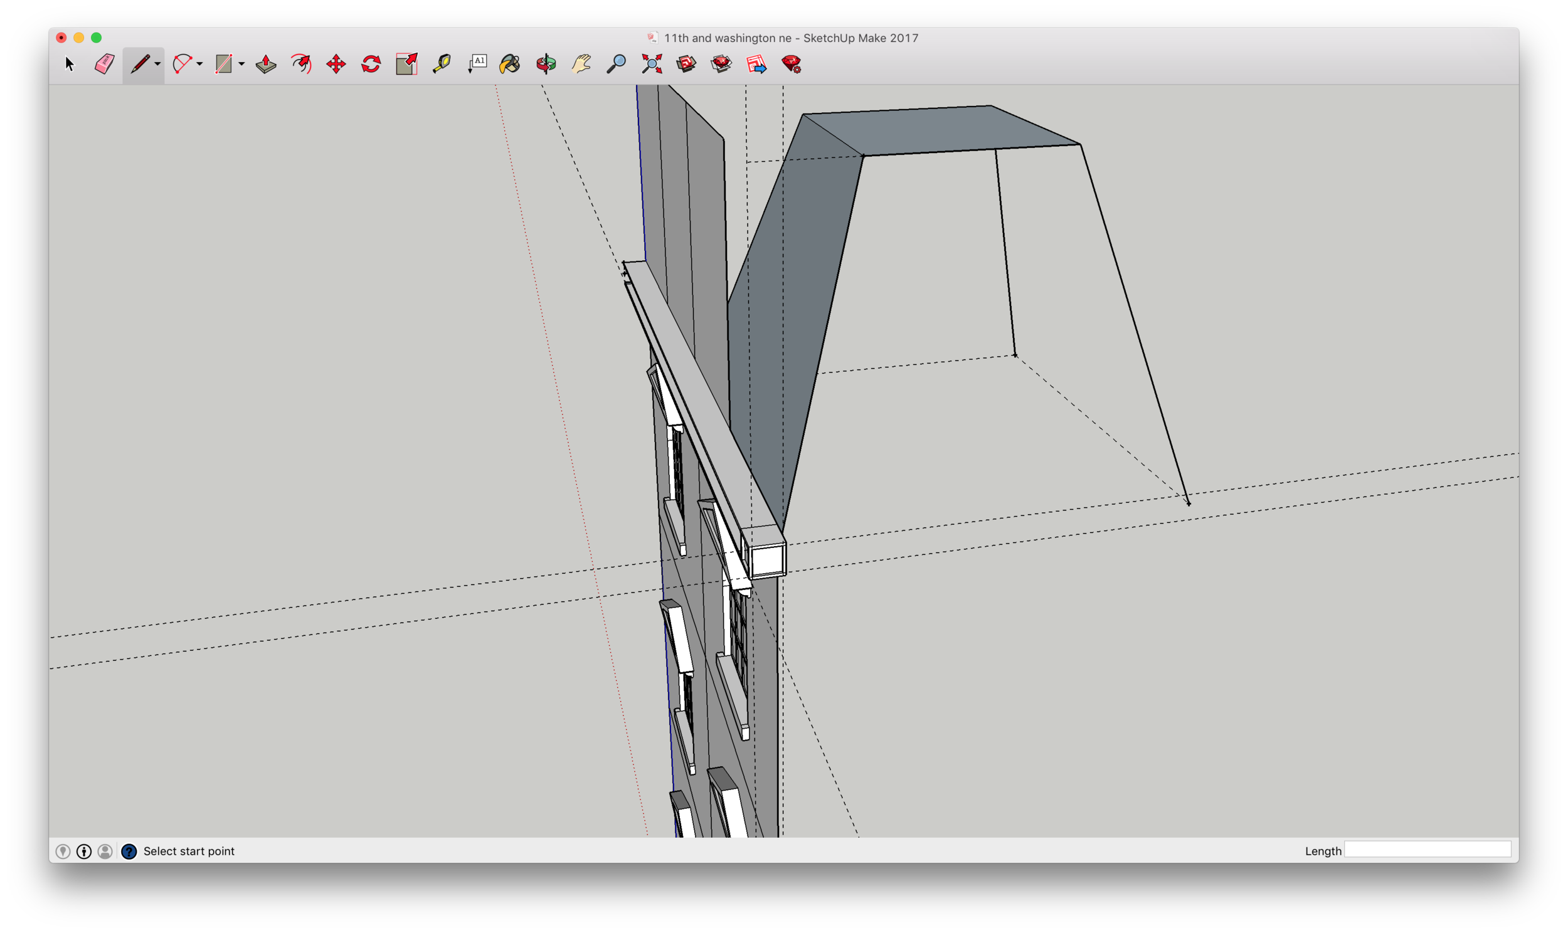The height and width of the screenshot is (933, 1568).
Task: Open the Line tool dropdown arrow
Action: tap(158, 64)
